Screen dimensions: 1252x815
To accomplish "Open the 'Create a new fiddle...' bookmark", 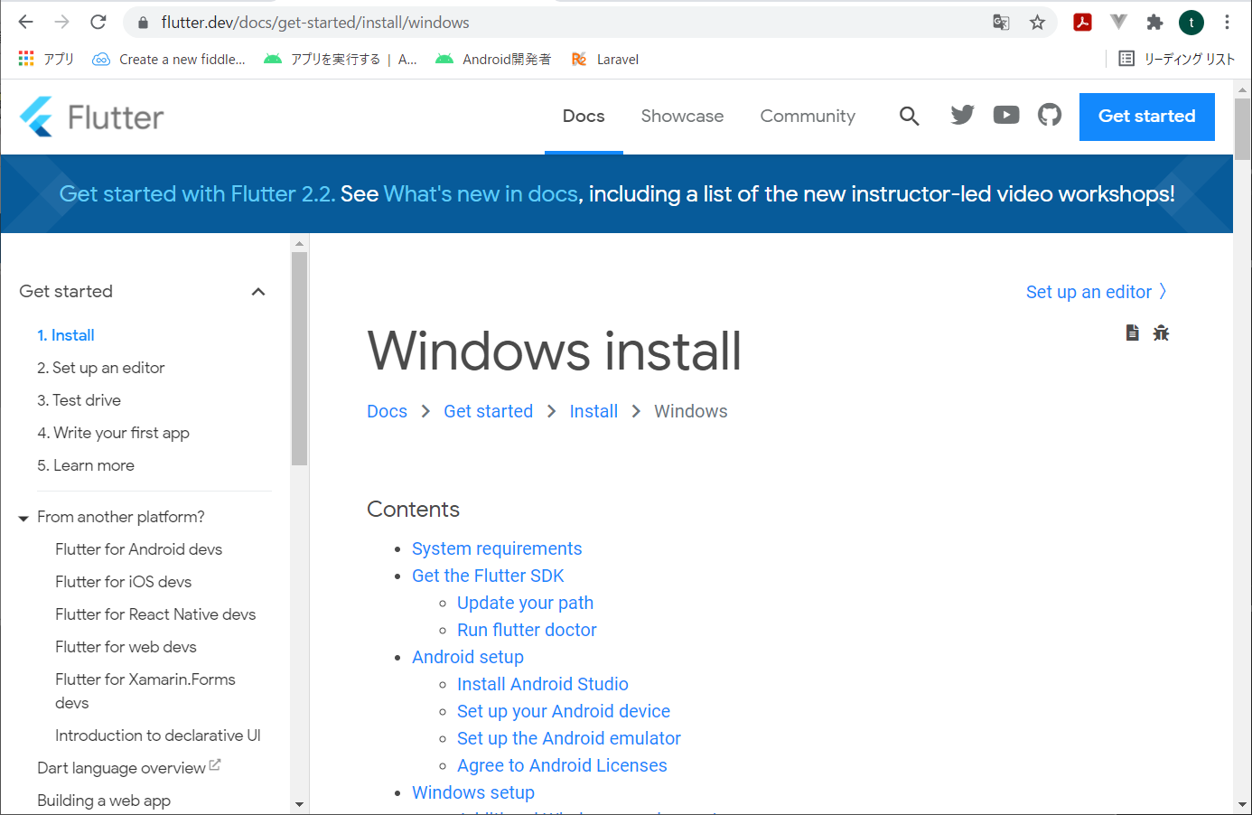I will pyautogui.click(x=169, y=59).
